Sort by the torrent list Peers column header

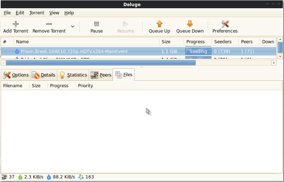249,42
